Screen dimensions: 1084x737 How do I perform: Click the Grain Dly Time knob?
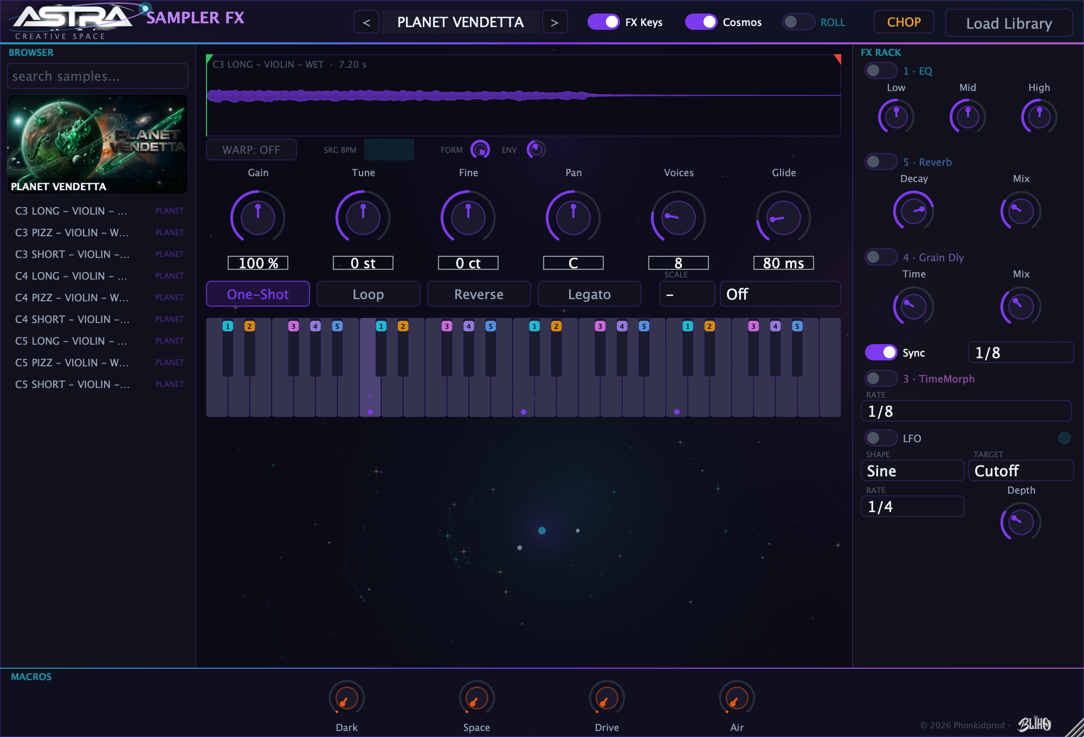[914, 306]
